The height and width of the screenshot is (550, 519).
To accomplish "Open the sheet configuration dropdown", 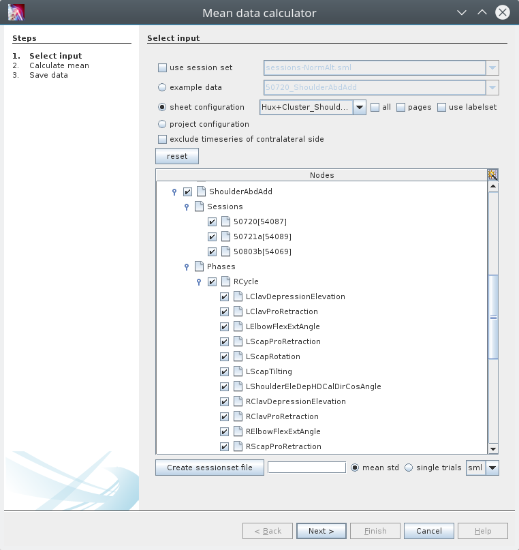I will [x=360, y=107].
